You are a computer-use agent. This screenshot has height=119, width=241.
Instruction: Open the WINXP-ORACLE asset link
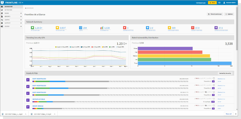(x=38, y=106)
